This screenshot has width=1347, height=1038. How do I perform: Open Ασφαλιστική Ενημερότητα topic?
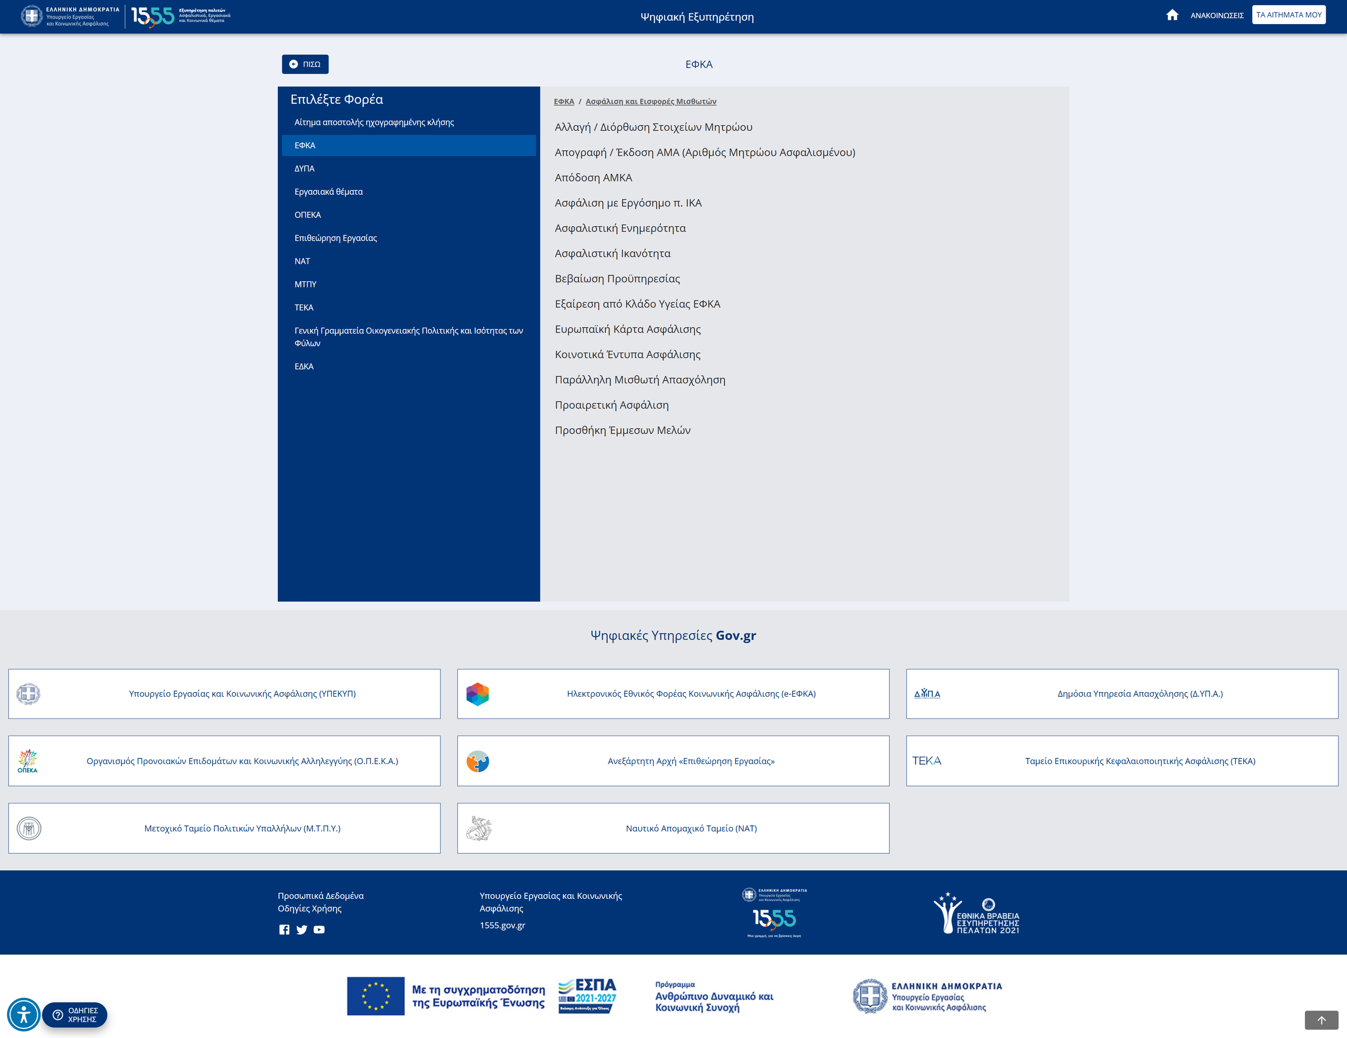coord(620,228)
